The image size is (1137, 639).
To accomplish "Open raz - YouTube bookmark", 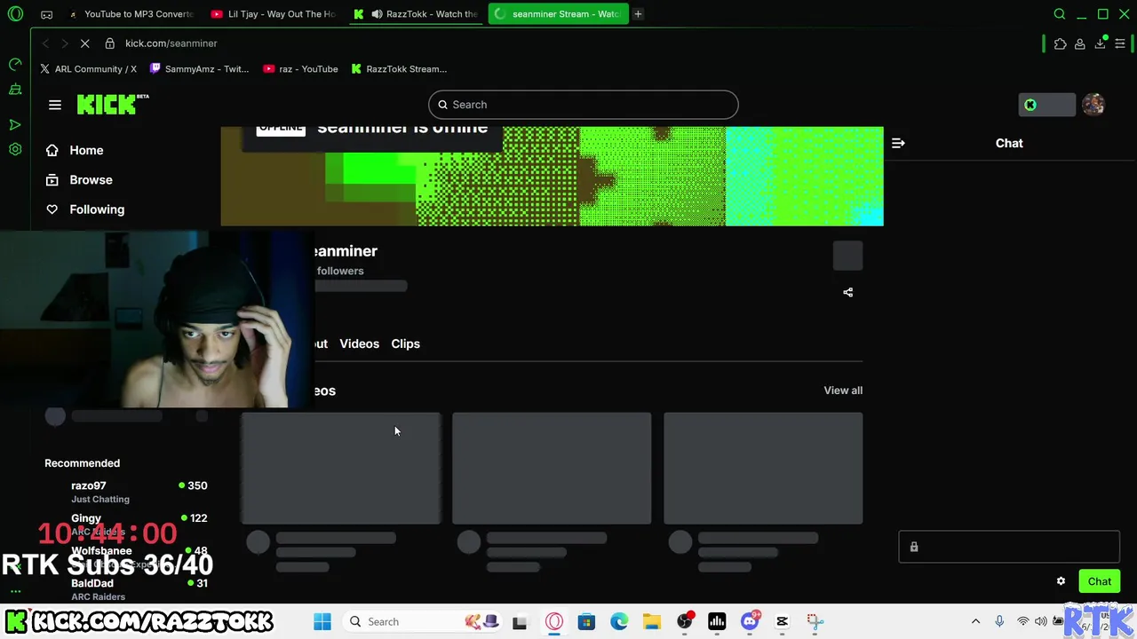I will tap(300, 69).
